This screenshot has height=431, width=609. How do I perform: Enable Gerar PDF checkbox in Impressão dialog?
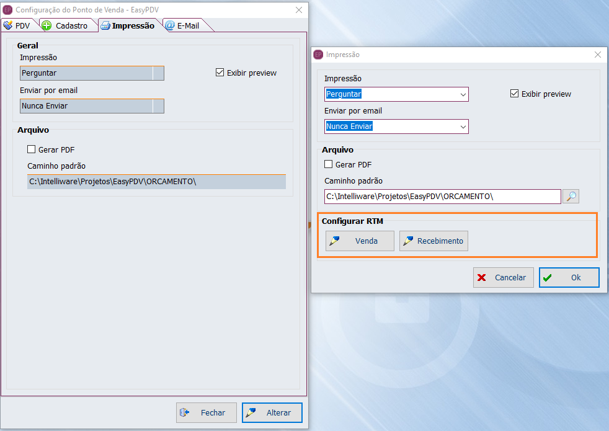[329, 164]
